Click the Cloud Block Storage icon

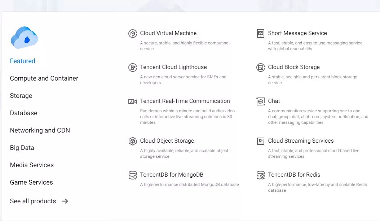(x=260, y=67)
